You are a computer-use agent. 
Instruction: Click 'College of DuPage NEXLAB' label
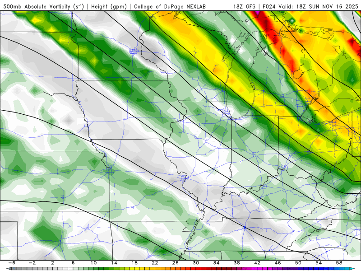point(170,7)
